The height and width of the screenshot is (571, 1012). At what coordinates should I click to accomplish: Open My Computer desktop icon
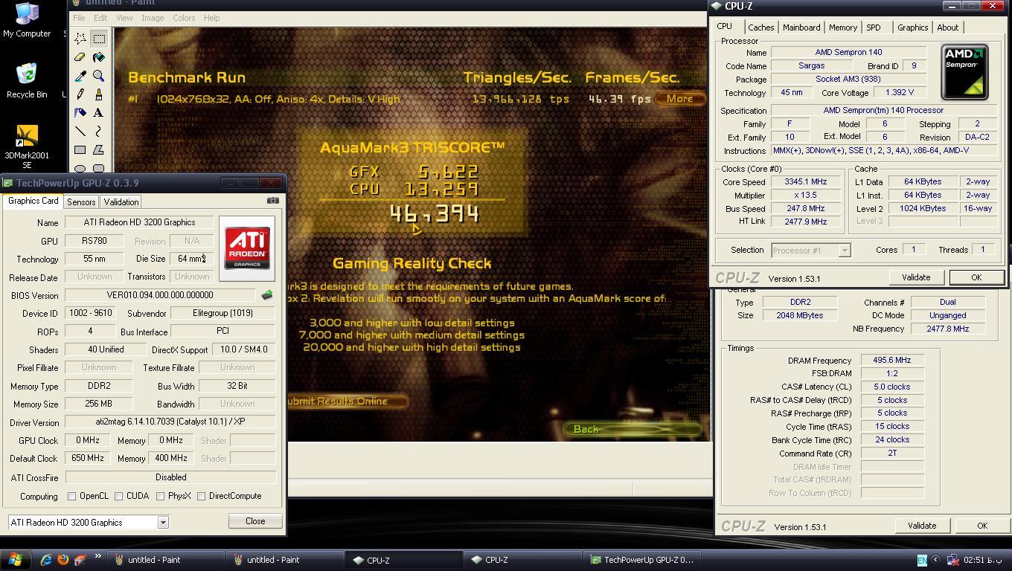27,20
